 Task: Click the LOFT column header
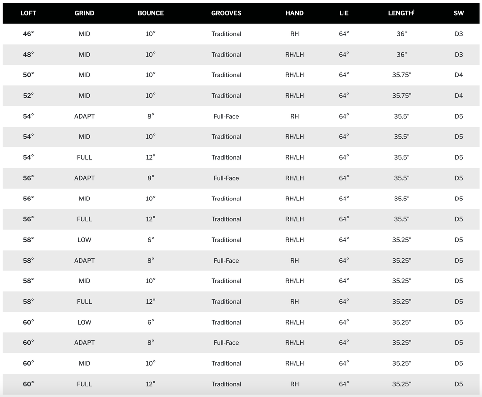[28, 13]
